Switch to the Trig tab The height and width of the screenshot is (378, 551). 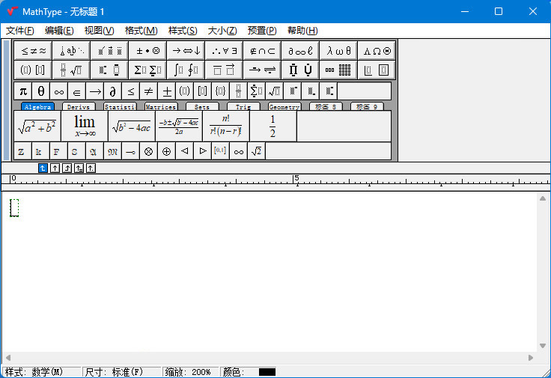pyautogui.click(x=243, y=106)
